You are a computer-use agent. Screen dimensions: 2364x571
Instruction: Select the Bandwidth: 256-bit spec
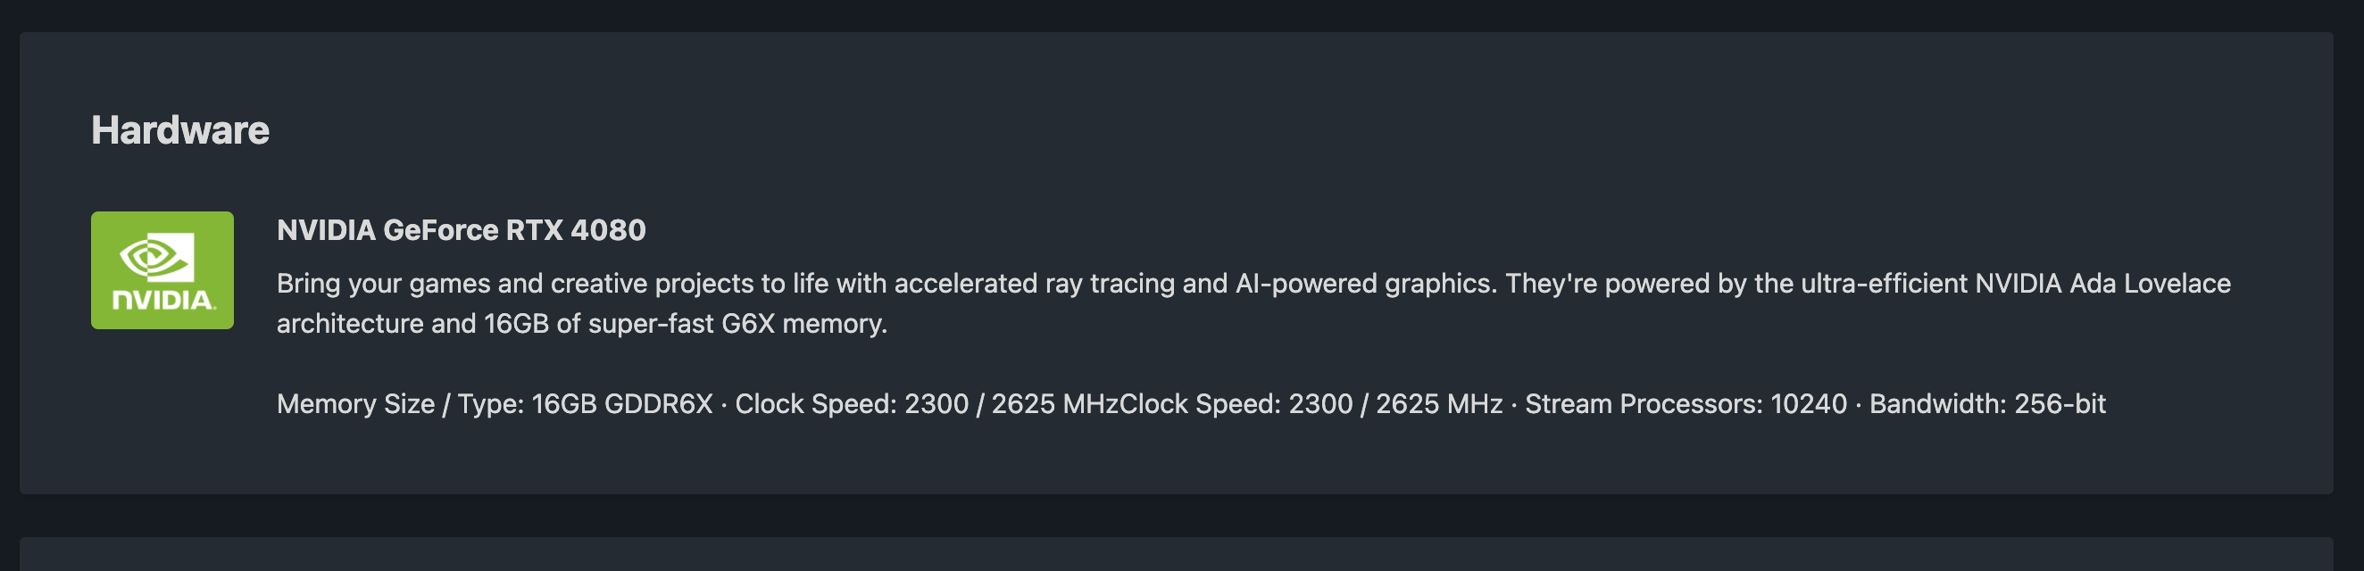[x=1988, y=404]
